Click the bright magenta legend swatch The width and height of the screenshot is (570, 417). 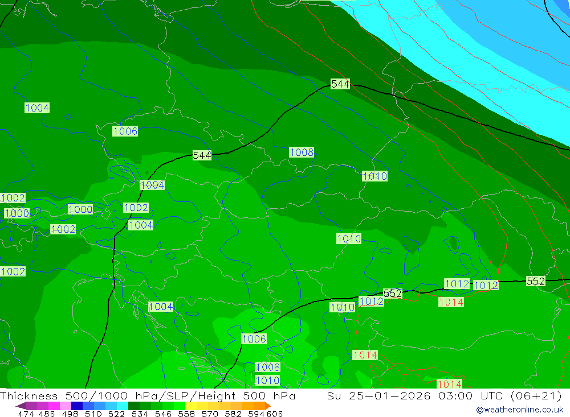(54, 406)
